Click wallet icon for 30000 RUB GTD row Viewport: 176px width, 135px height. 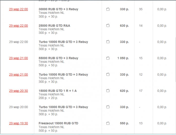click(108, 9)
